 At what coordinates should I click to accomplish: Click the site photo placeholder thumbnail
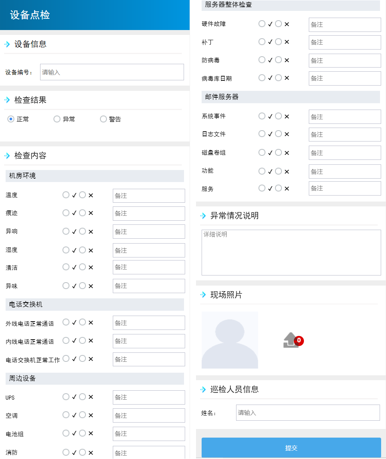230,340
